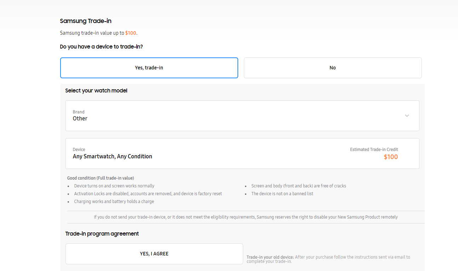
Task: Select the "Yes, trade-in" option
Action: (149, 68)
